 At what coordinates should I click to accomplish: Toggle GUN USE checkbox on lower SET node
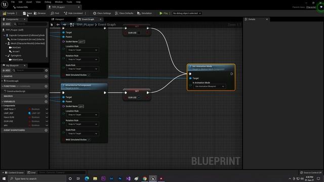[139, 98]
